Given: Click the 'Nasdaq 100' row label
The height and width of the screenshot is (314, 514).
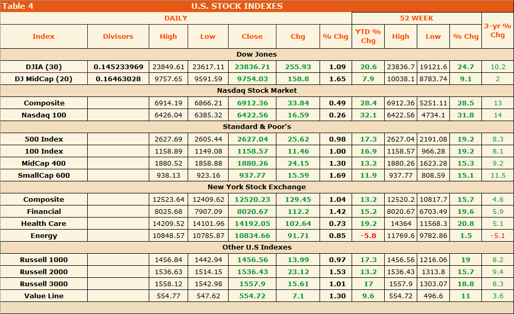Looking at the screenshot, I should click(44, 115).
